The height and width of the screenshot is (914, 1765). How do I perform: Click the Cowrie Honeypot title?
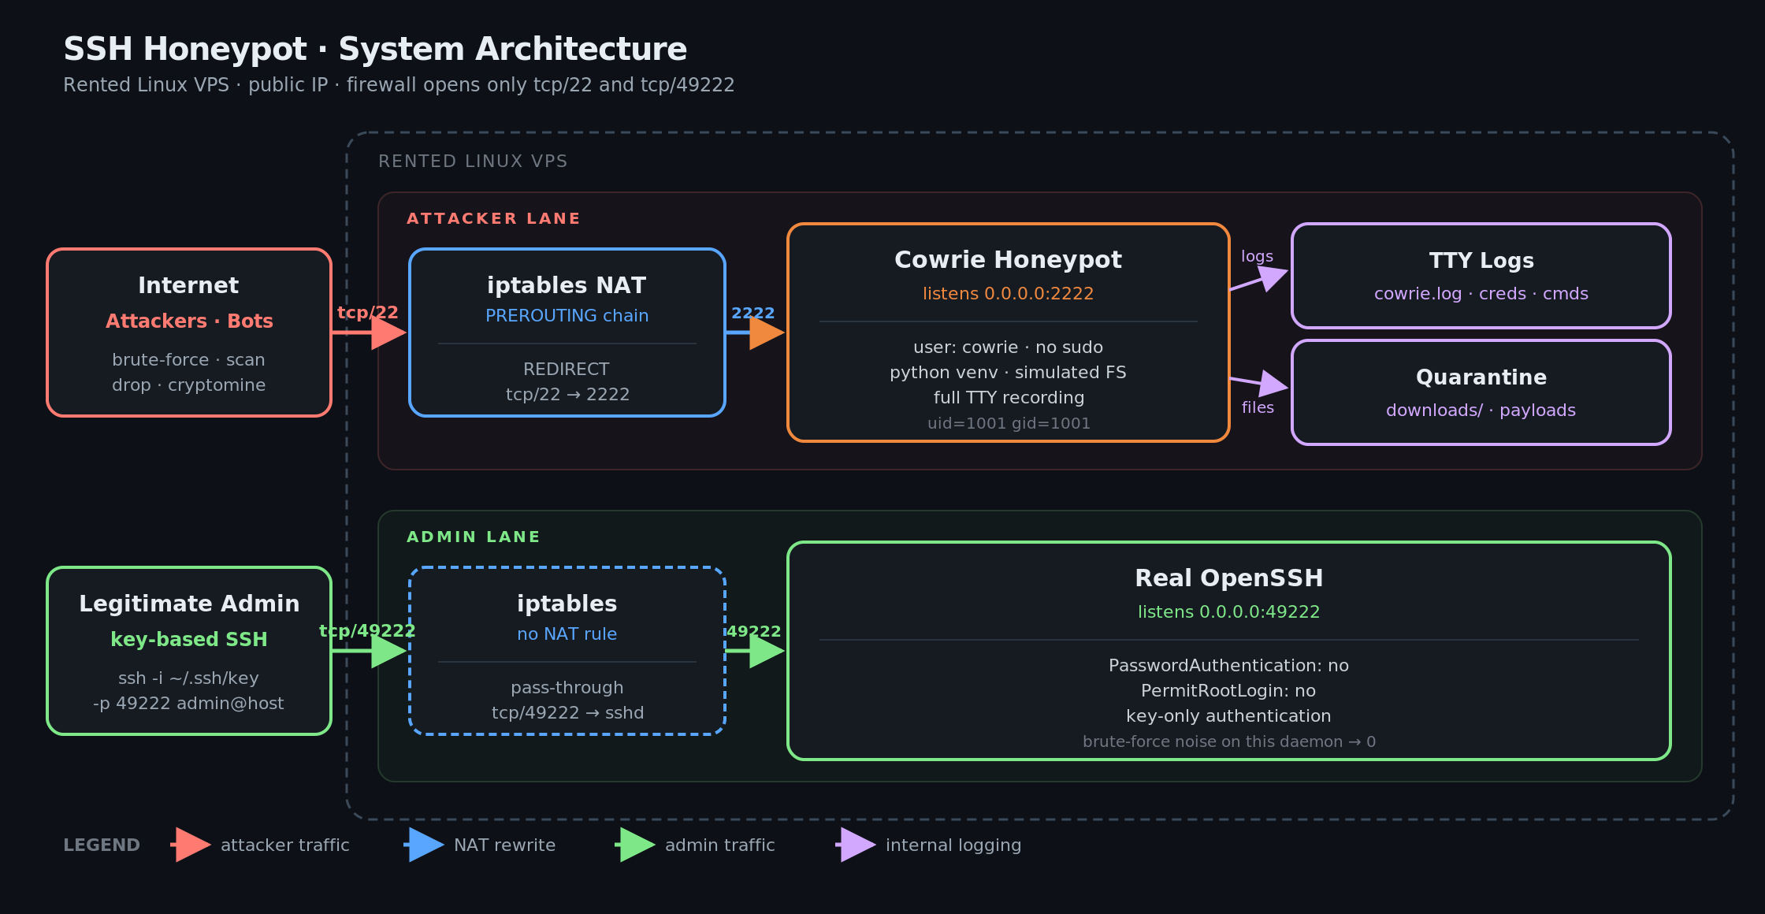pyautogui.click(x=1008, y=260)
